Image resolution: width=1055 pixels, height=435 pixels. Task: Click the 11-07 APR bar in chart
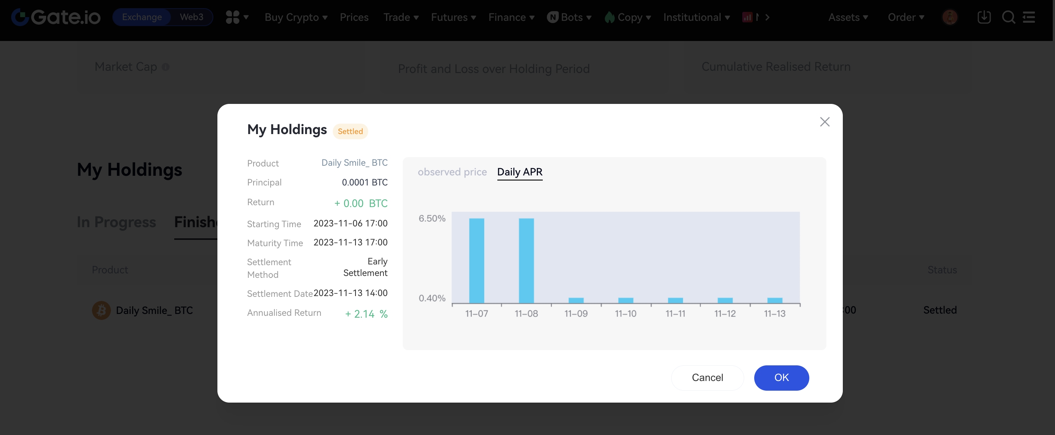(x=476, y=260)
